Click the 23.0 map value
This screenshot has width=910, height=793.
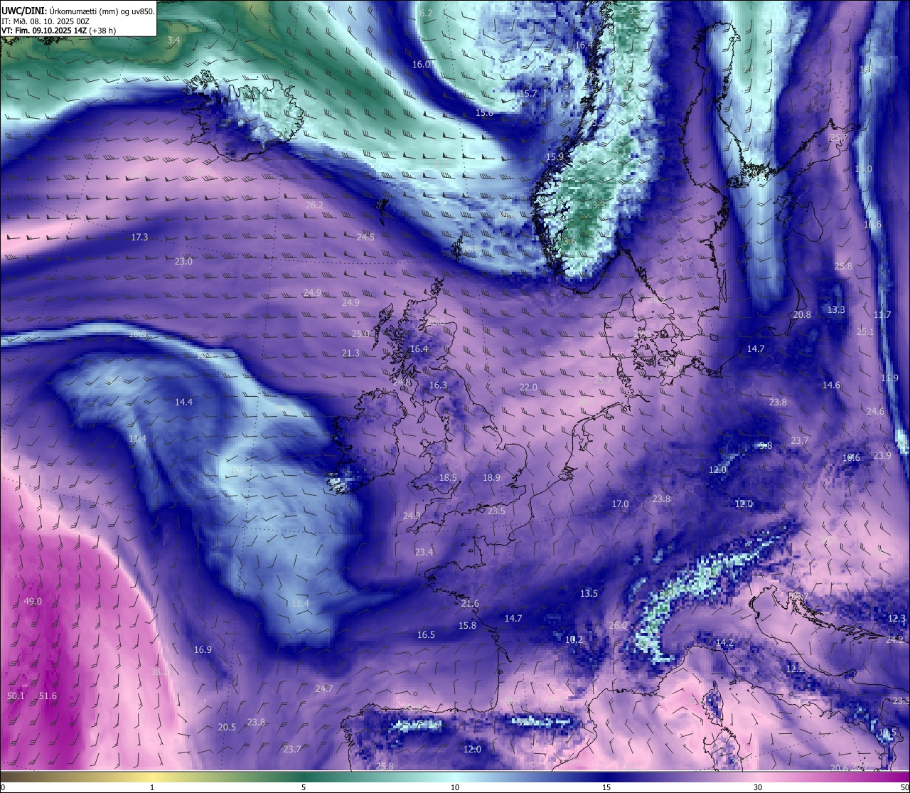coord(183,261)
